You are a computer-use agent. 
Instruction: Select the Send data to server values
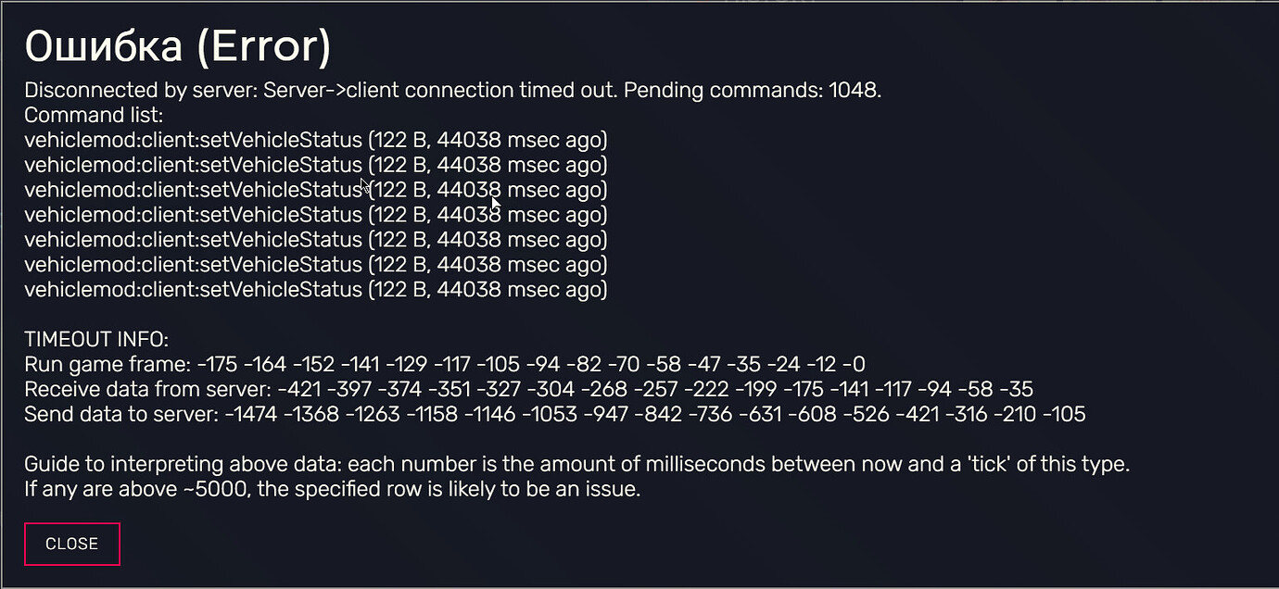[554, 414]
